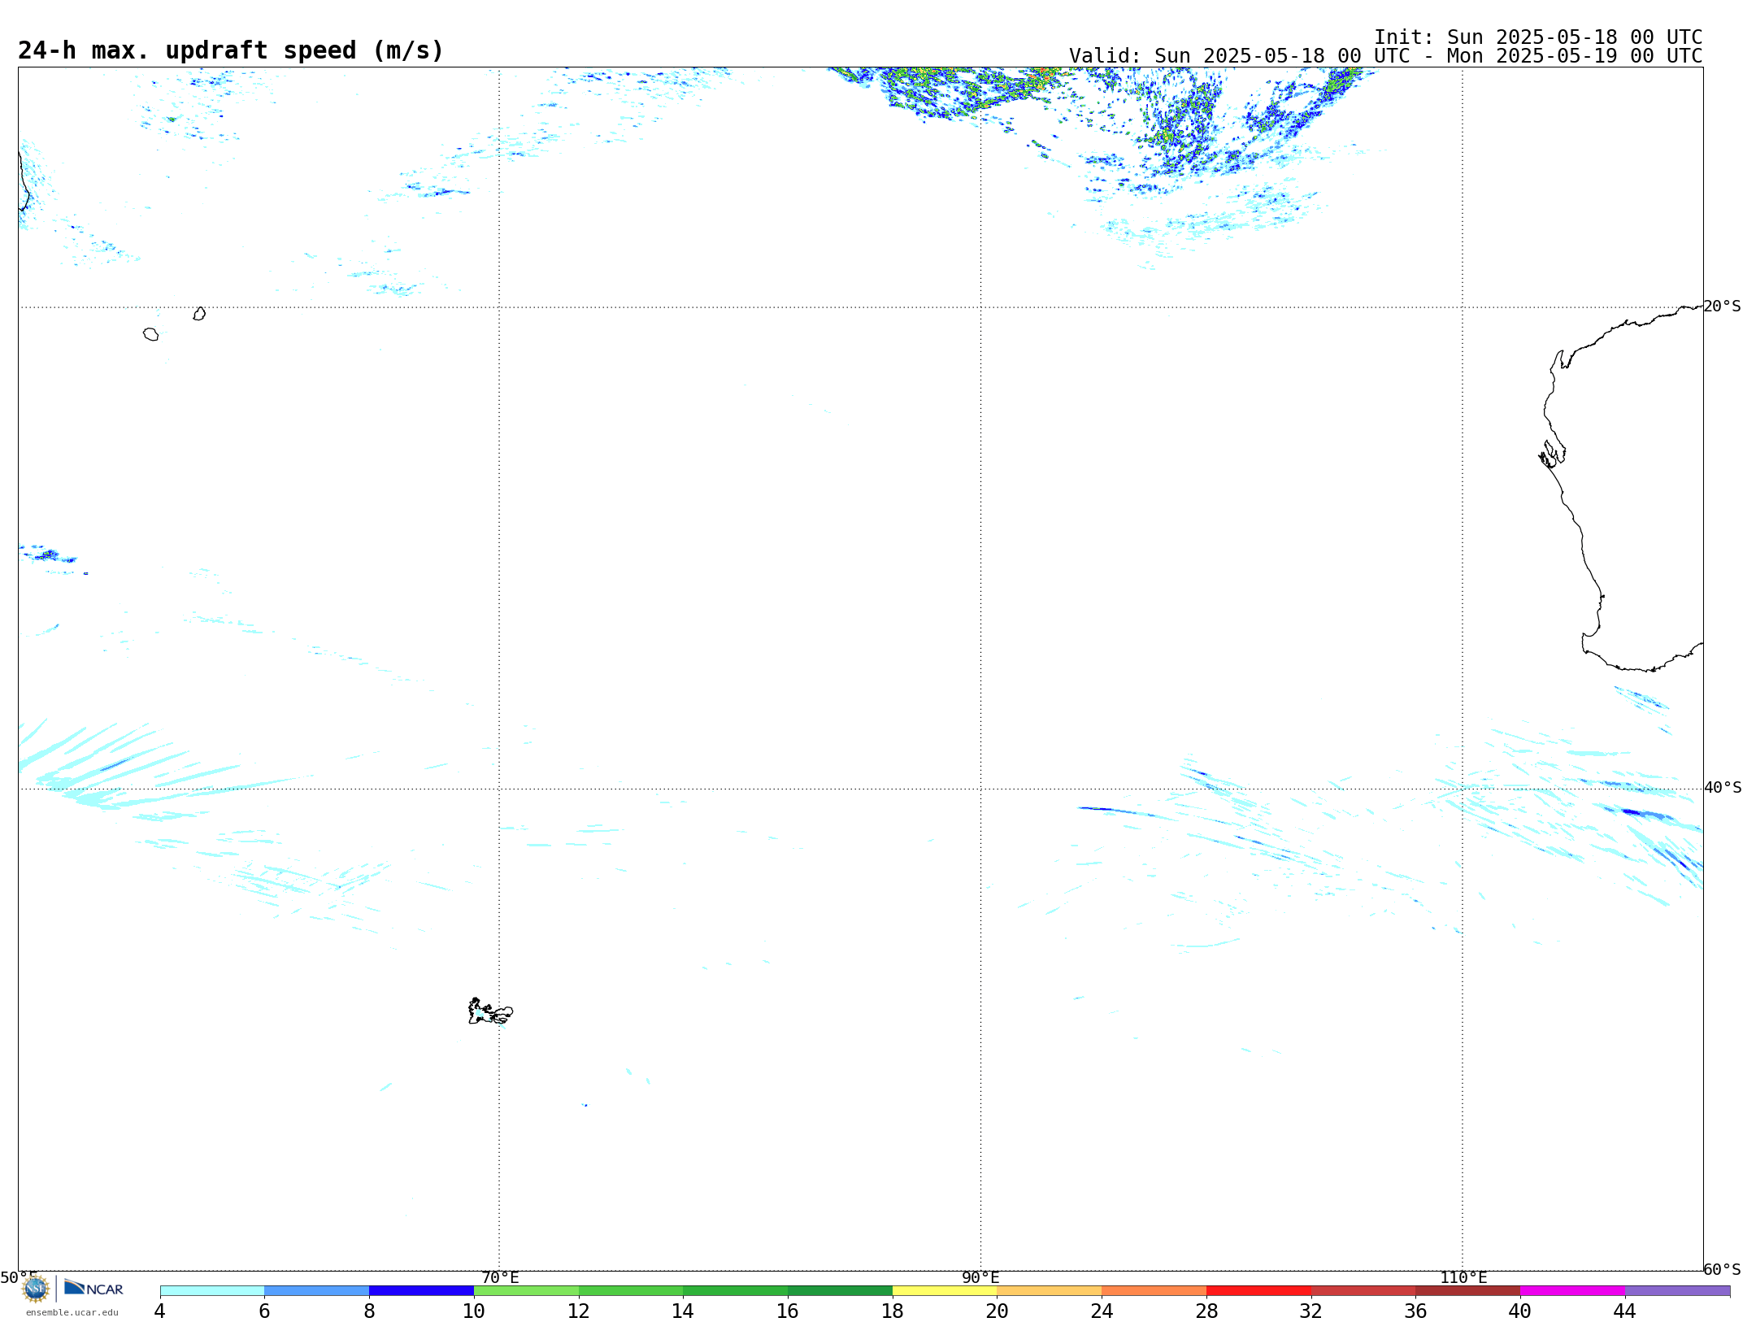
Task: Click the colorbar tick label '4'
Action: [160, 1311]
